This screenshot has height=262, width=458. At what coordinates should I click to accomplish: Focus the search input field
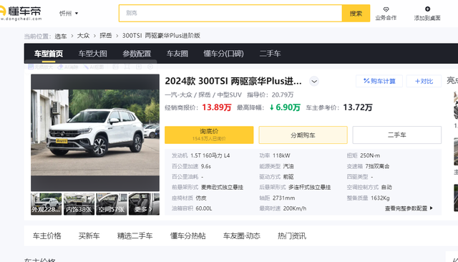[230, 13]
